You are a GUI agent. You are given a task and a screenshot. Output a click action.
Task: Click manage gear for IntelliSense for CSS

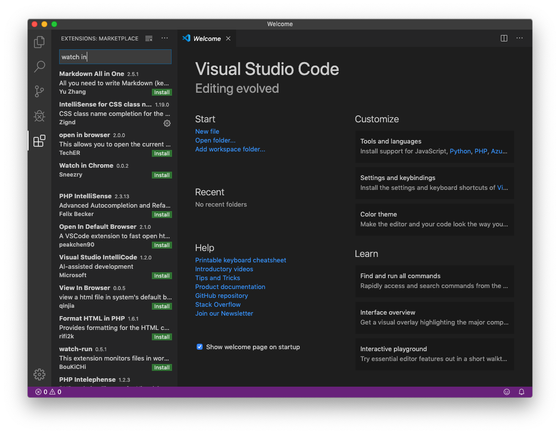[167, 123]
